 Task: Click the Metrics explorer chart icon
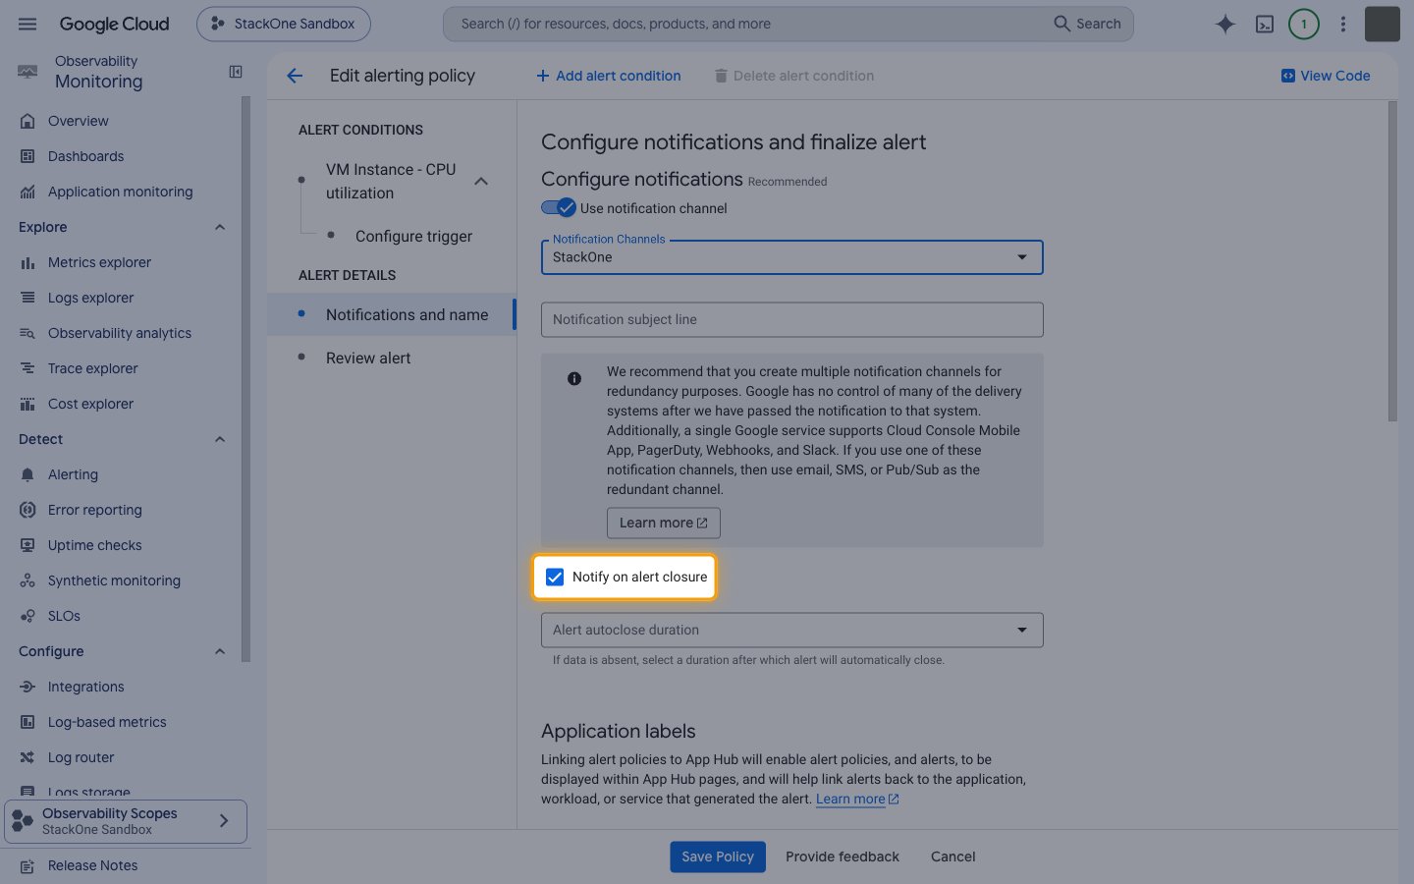pos(27,262)
